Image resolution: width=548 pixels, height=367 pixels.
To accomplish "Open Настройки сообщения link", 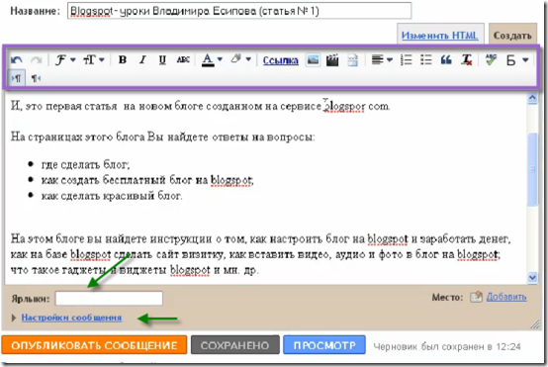I will click(x=71, y=318).
